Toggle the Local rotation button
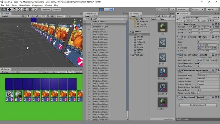Image resolution: width=220 pixels, height=124 pixels. pyautogui.click(x=56, y=9)
